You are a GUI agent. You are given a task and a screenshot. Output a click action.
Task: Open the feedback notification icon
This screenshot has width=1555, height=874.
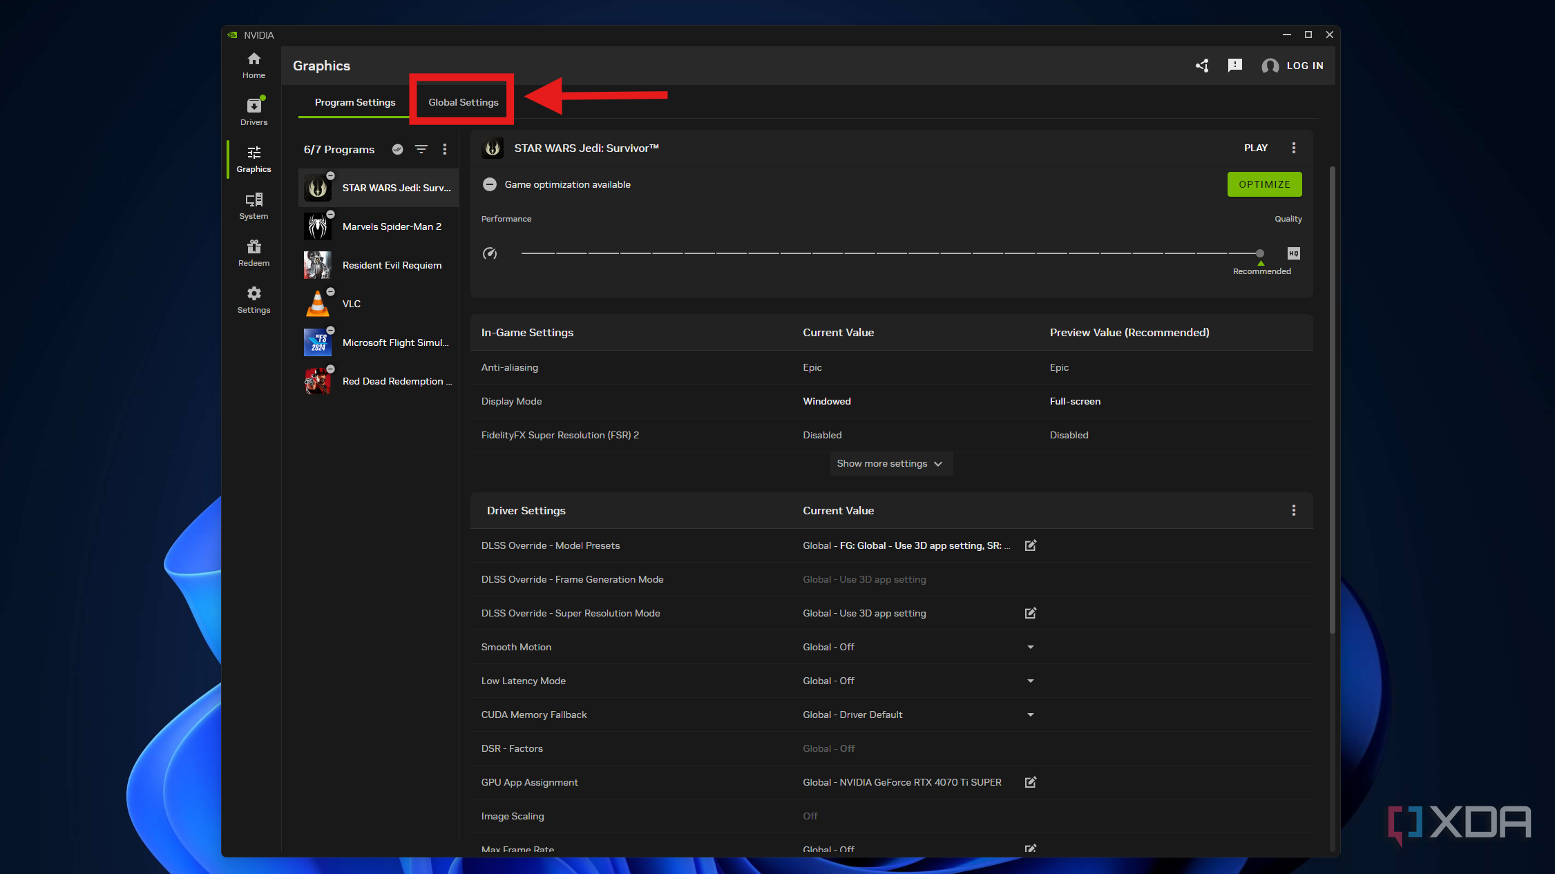coord(1235,66)
